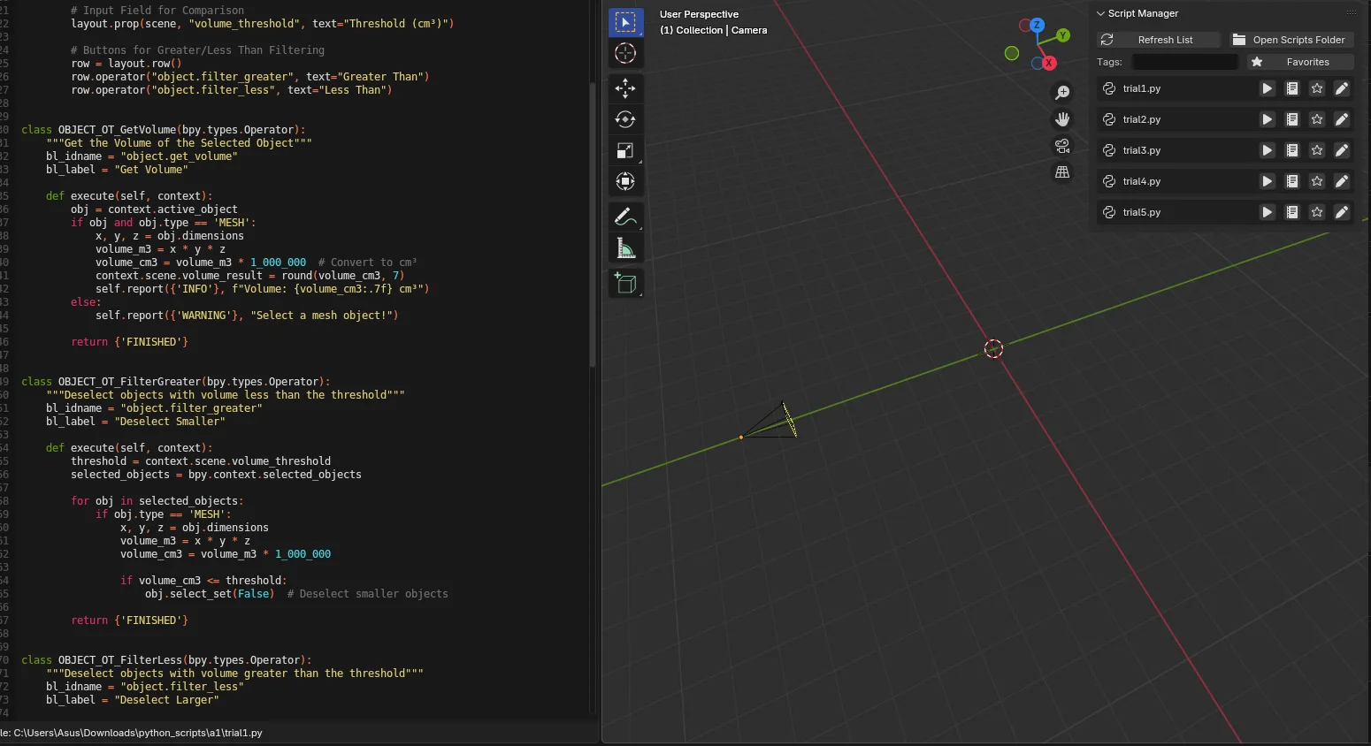Mark trial5.py as favorite
The height and width of the screenshot is (746, 1371).
(x=1317, y=212)
